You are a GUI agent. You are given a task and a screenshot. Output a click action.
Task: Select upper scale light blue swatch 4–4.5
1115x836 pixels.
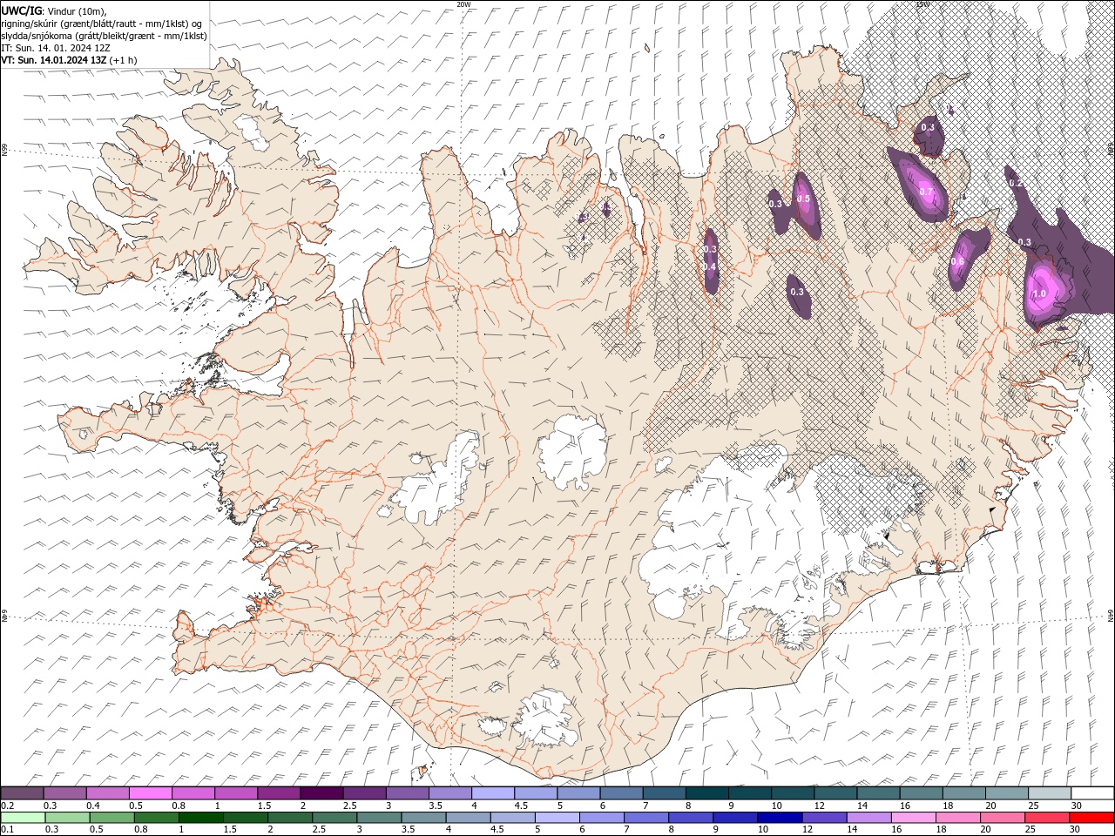[493, 793]
